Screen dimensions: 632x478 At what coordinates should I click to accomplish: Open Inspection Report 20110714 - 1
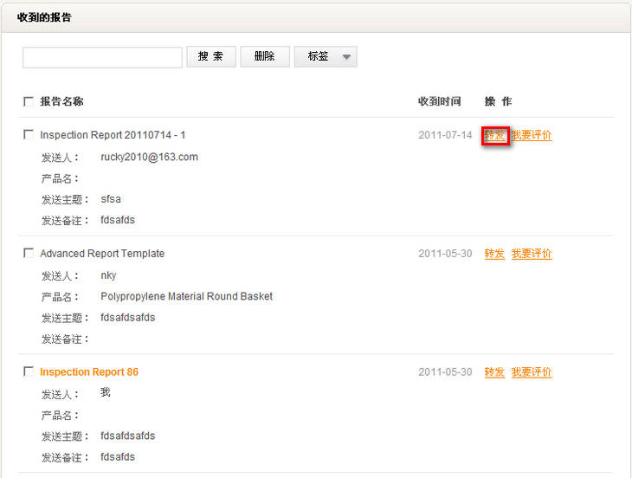(113, 135)
